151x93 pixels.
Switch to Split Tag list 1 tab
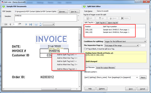tap(89, 22)
